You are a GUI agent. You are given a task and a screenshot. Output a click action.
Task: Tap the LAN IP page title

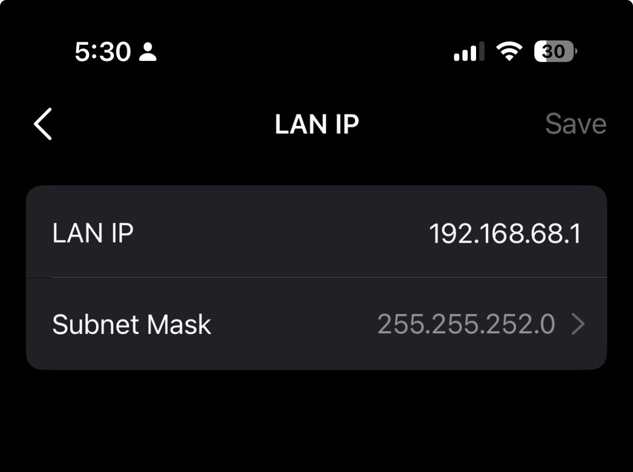tap(317, 124)
